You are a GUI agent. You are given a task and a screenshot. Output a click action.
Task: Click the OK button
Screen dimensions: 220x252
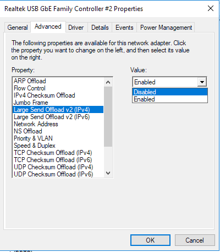tap(150, 240)
